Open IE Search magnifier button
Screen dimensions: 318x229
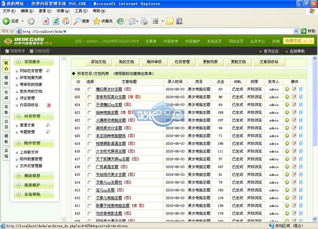[81, 21]
